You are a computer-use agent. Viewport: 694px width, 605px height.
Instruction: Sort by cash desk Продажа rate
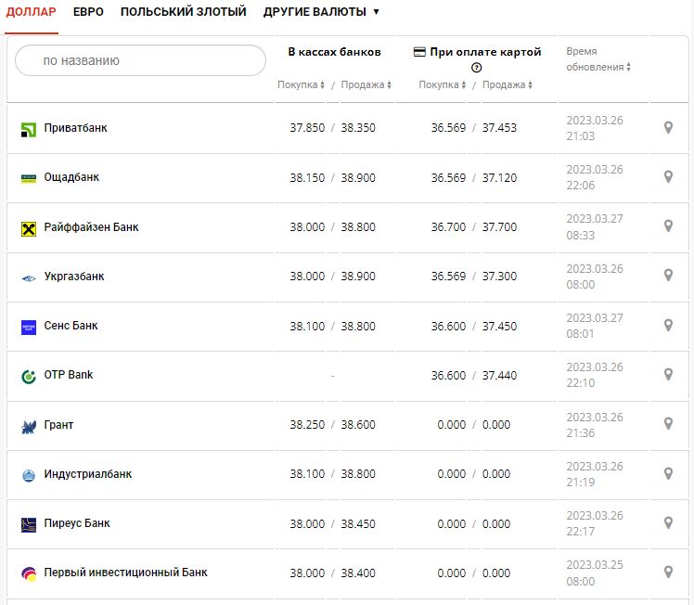pyautogui.click(x=366, y=85)
